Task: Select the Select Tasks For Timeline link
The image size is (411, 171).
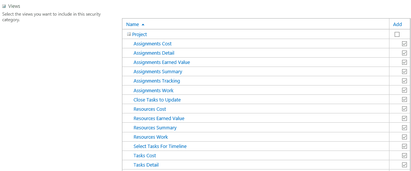Action: [x=160, y=146]
